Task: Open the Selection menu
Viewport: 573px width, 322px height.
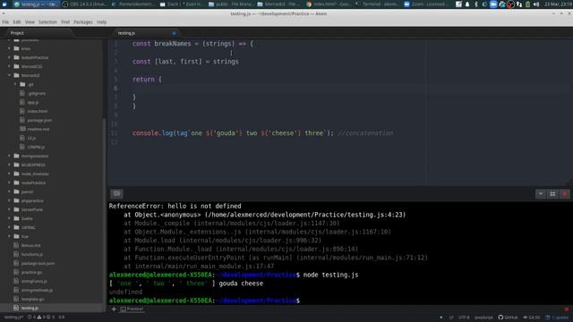Action: [47, 22]
